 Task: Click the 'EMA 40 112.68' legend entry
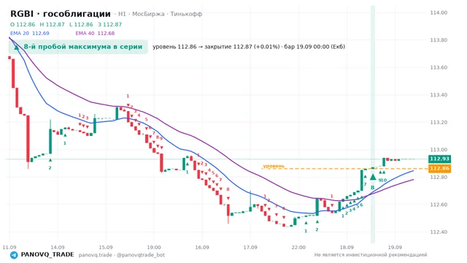coord(95,33)
